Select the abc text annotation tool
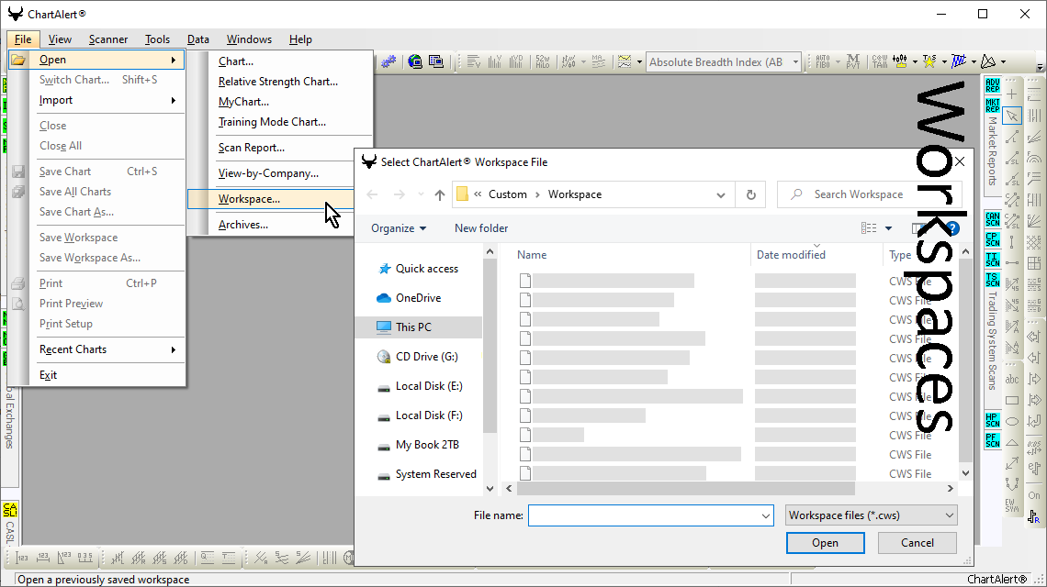The width and height of the screenshot is (1047, 587). (x=1012, y=379)
